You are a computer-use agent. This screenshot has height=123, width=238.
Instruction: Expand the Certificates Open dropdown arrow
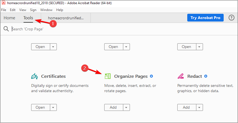pos(53,107)
